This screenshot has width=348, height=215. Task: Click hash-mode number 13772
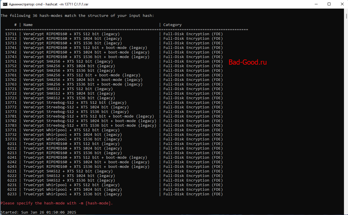click(x=11, y=107)
